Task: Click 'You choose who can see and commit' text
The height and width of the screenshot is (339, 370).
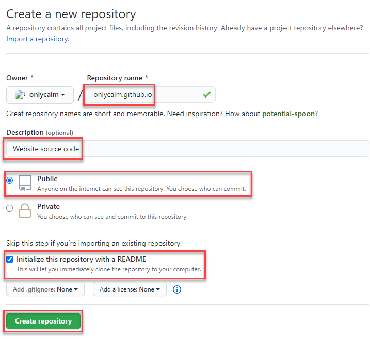Action: pos(112,217)
